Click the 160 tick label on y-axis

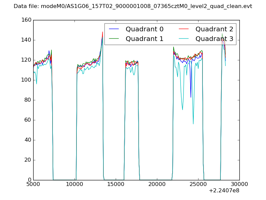point(27,20)
